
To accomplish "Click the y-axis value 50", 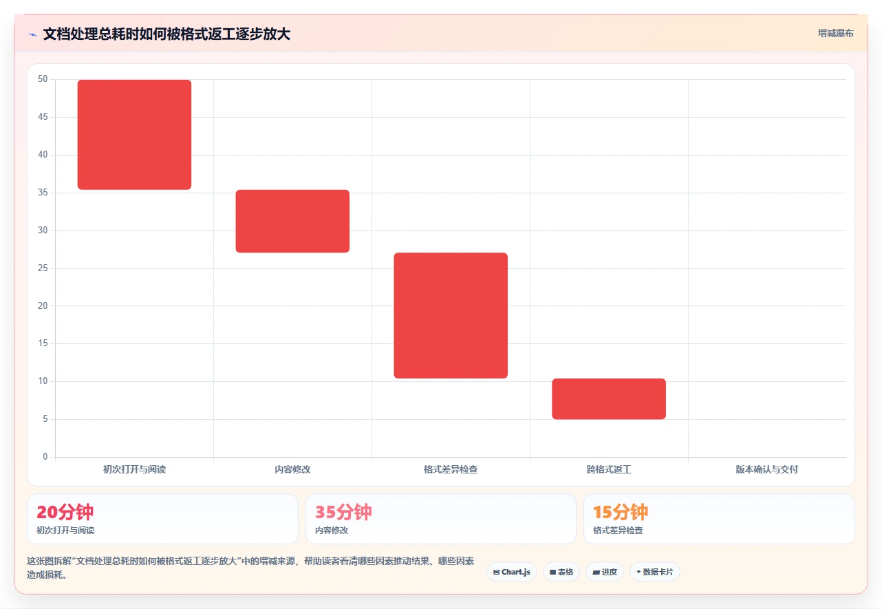I will 43,79.
